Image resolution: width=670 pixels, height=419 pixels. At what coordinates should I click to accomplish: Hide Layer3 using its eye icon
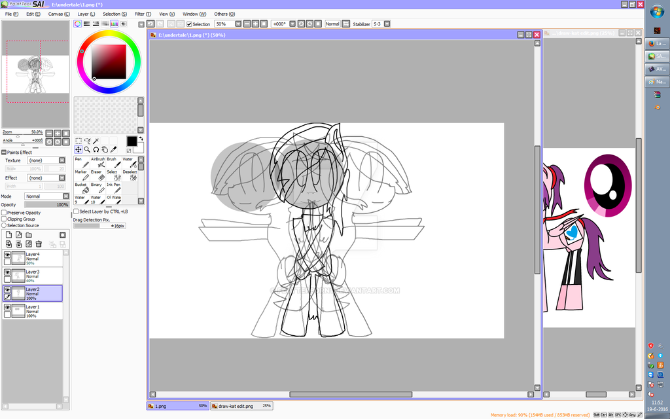7,272
